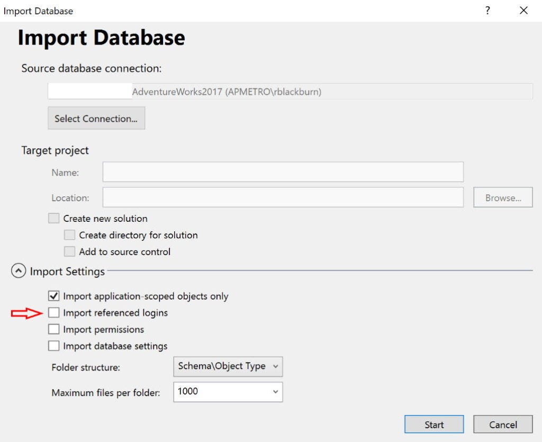This screenshot has height=442, width=542.
Task: Check Add to source control
Action: (x=69, y=251)
